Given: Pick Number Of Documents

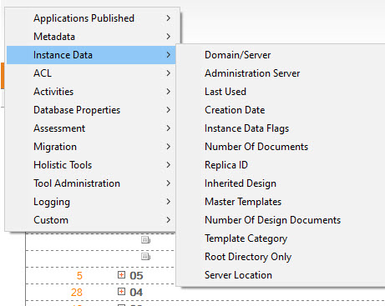Looking at the screenshot, I should [281, 147].
